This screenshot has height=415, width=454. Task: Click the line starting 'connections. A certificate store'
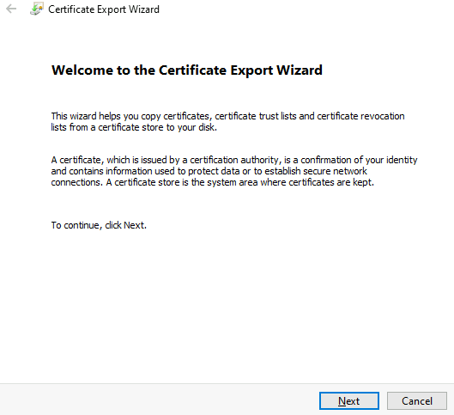point(213,182)
